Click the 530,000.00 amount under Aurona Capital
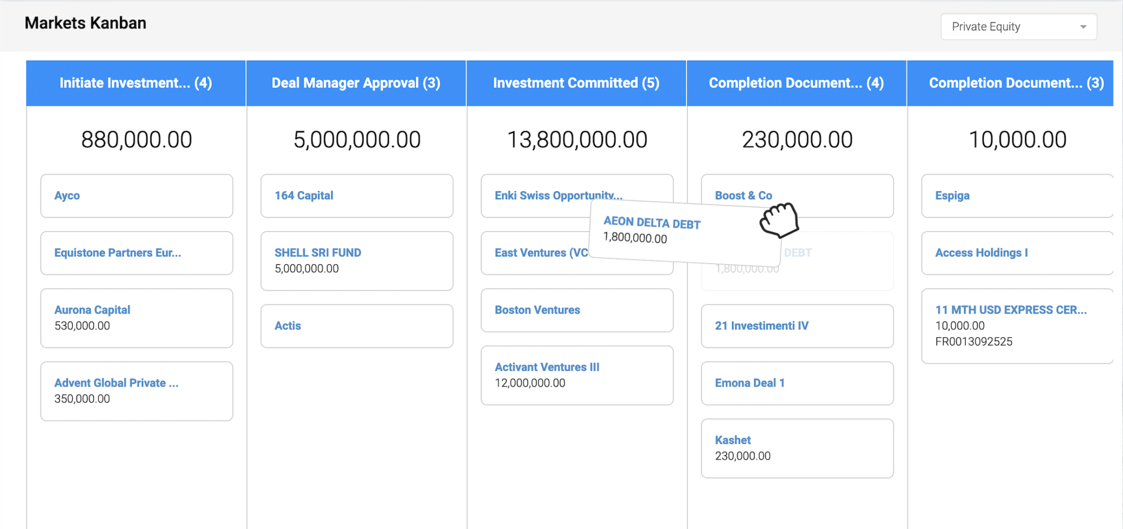Image resolution: width=1123 pixels, height=529 pixels. tap(82, 326)
